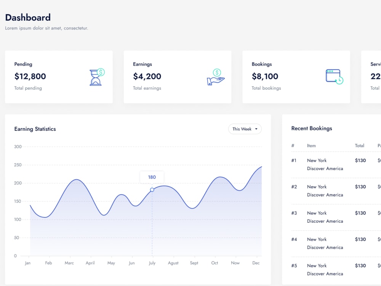Select booking row #5 number
This screenshot has width=381, height=286.
[x=294, y=265]
